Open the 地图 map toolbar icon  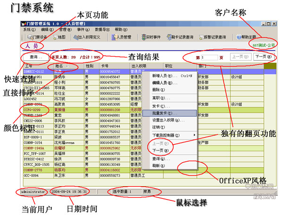55,37
